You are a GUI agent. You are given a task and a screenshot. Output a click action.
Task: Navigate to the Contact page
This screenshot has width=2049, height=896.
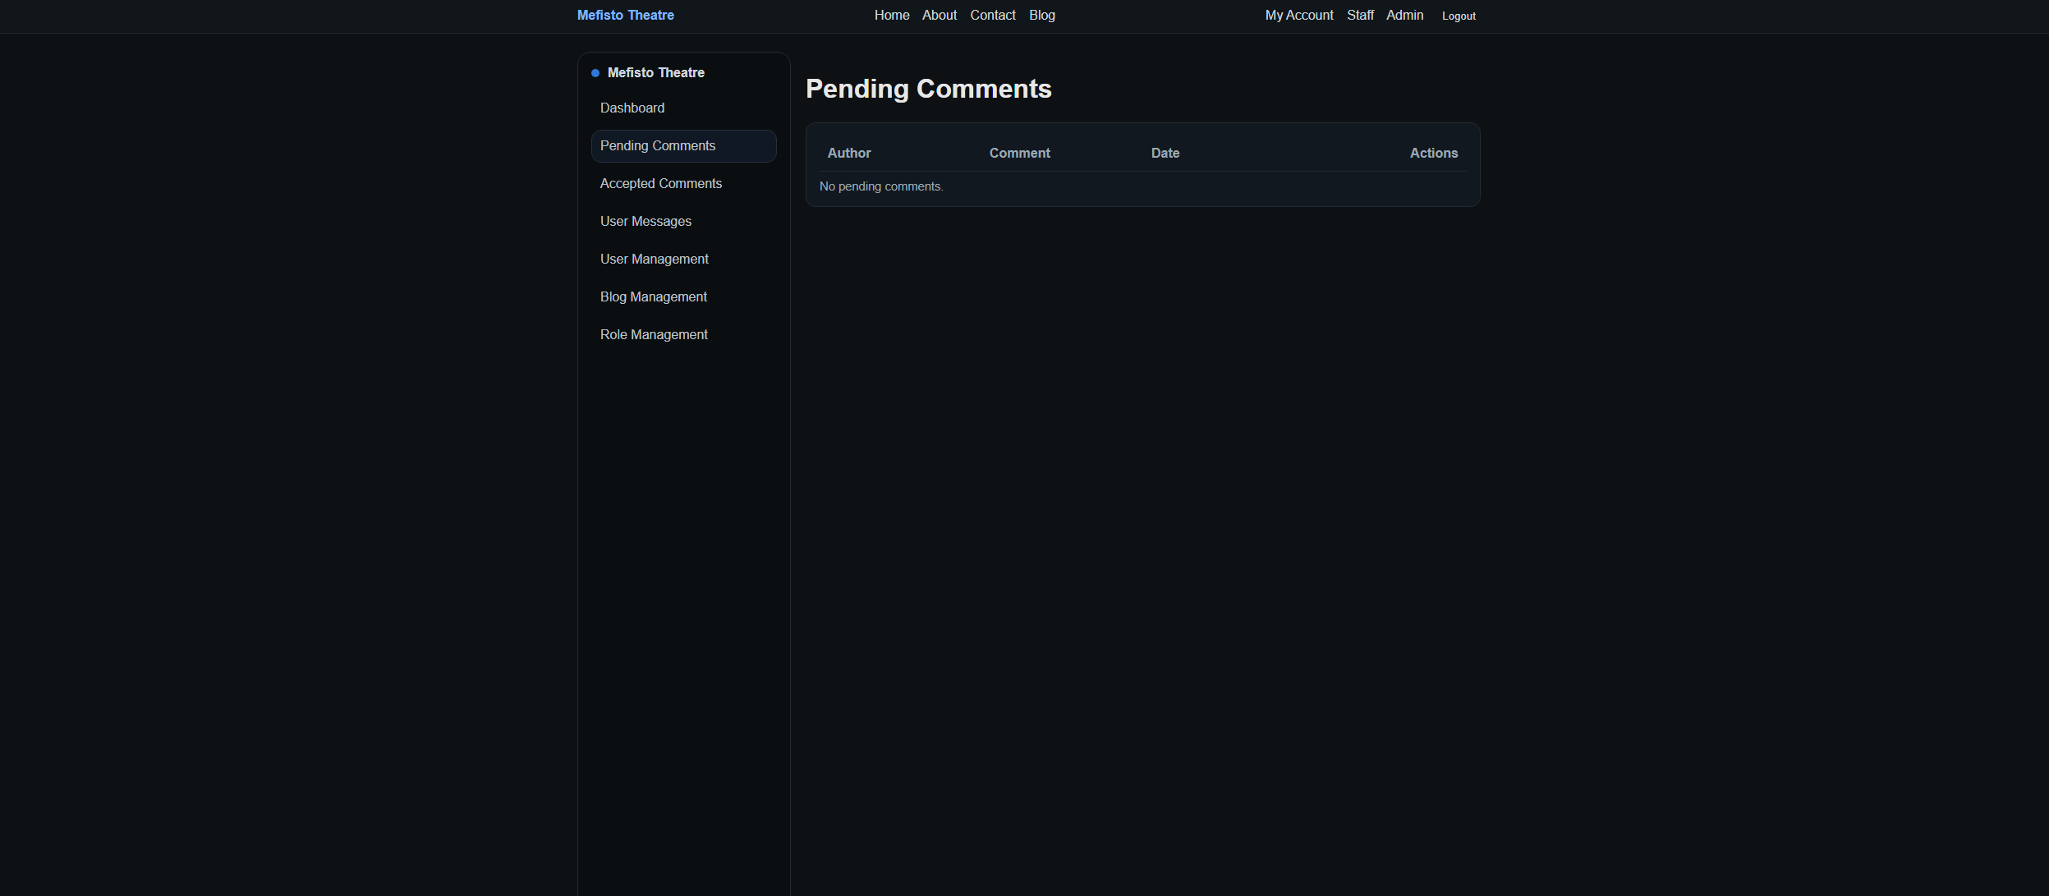(x=991, y=15)
